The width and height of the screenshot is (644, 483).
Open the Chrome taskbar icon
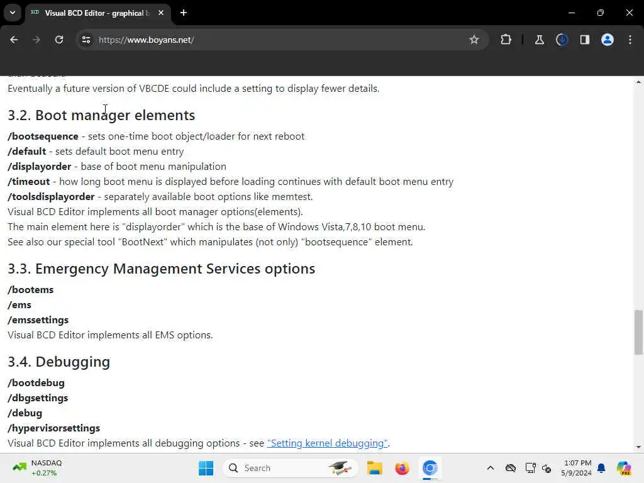click(430, 468)
